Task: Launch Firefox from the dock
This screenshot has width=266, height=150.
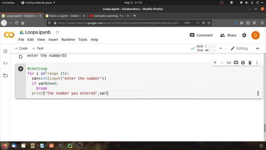Action: click(5, 145)
